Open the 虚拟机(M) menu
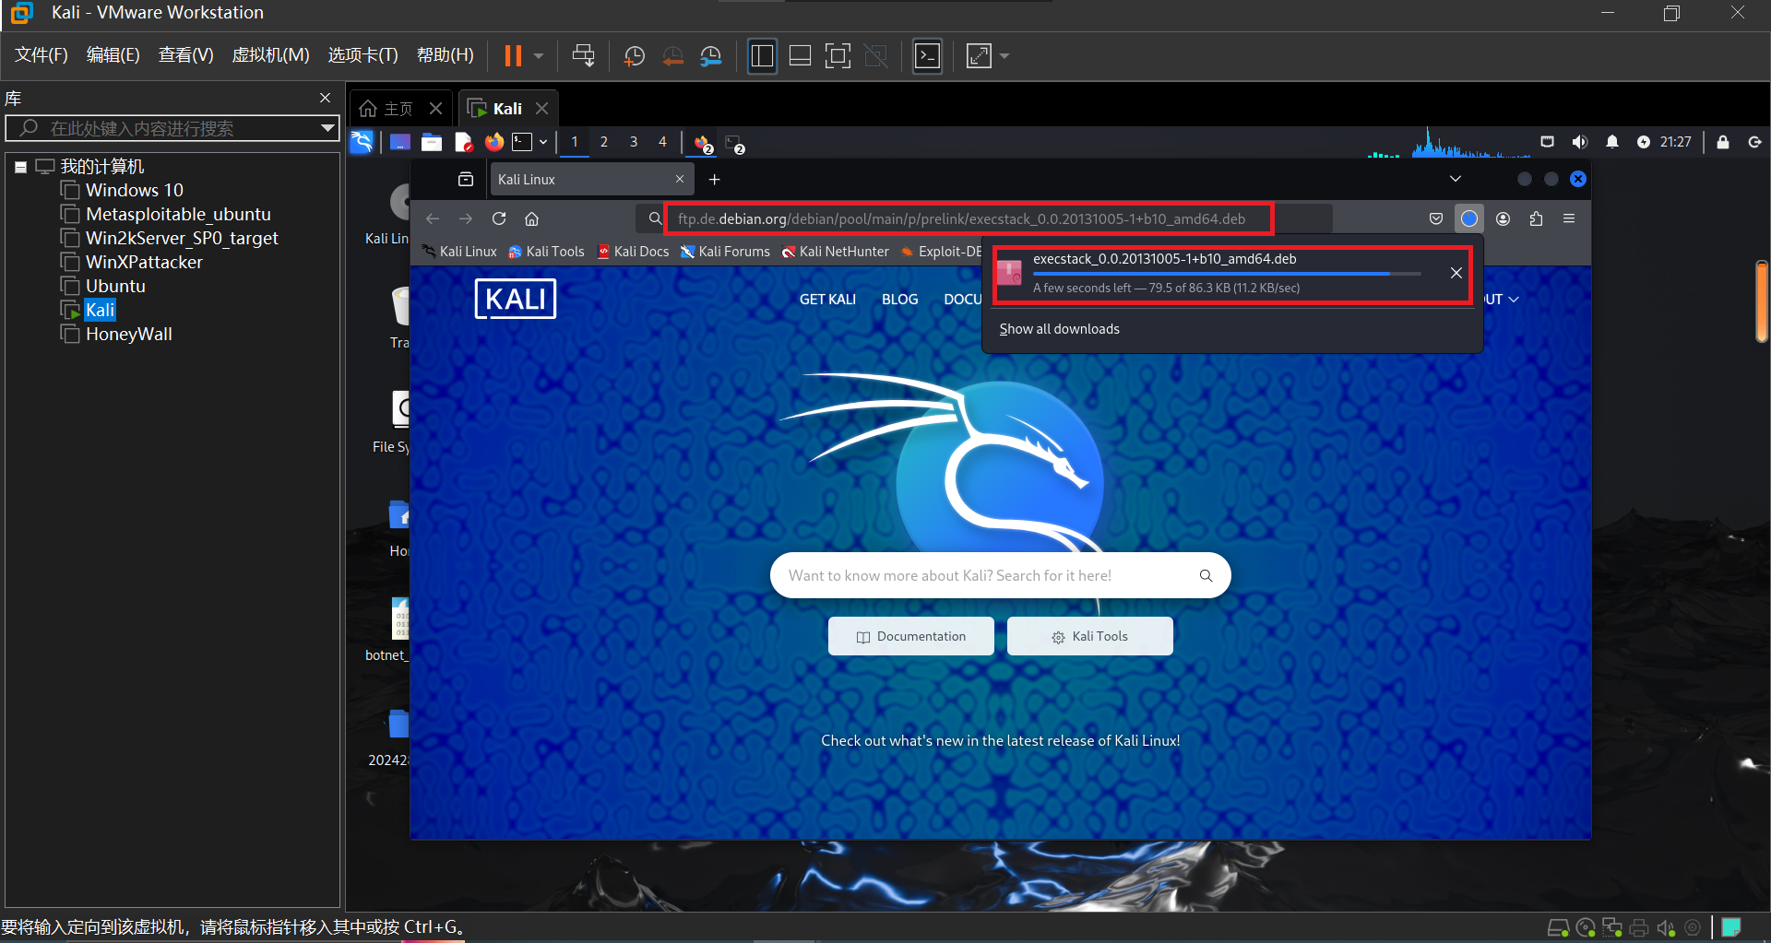This screenshot has height=943, width=1771. [x=270, y=55]
